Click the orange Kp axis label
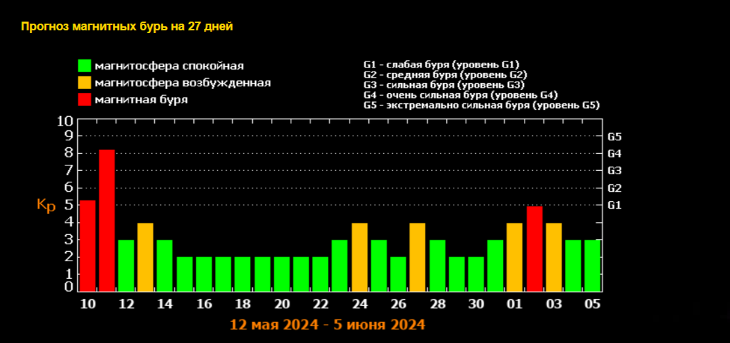Viewport: 730px width, 343px height. click(46, 205)
